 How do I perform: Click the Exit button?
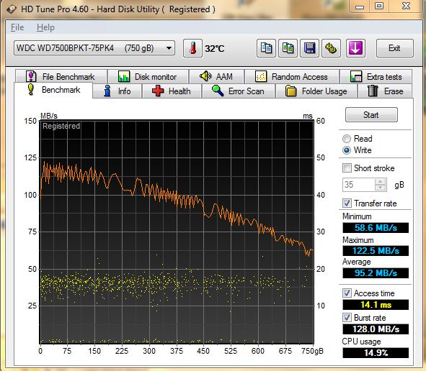395,48
